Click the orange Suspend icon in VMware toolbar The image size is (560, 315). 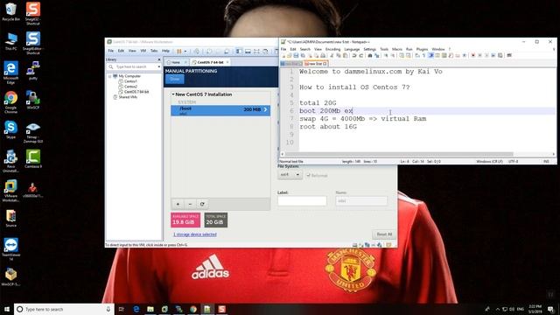point(179,51)
